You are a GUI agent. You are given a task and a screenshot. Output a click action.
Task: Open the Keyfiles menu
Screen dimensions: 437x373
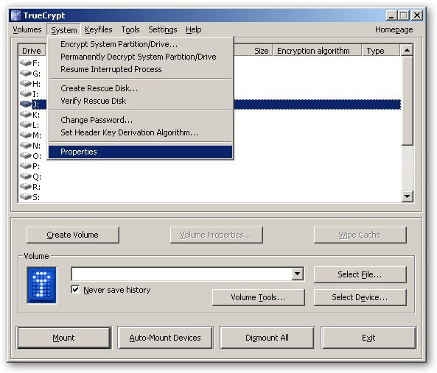point(99,29)
